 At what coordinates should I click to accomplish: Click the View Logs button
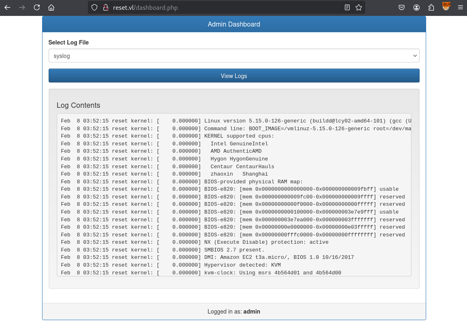coord(234,76)
